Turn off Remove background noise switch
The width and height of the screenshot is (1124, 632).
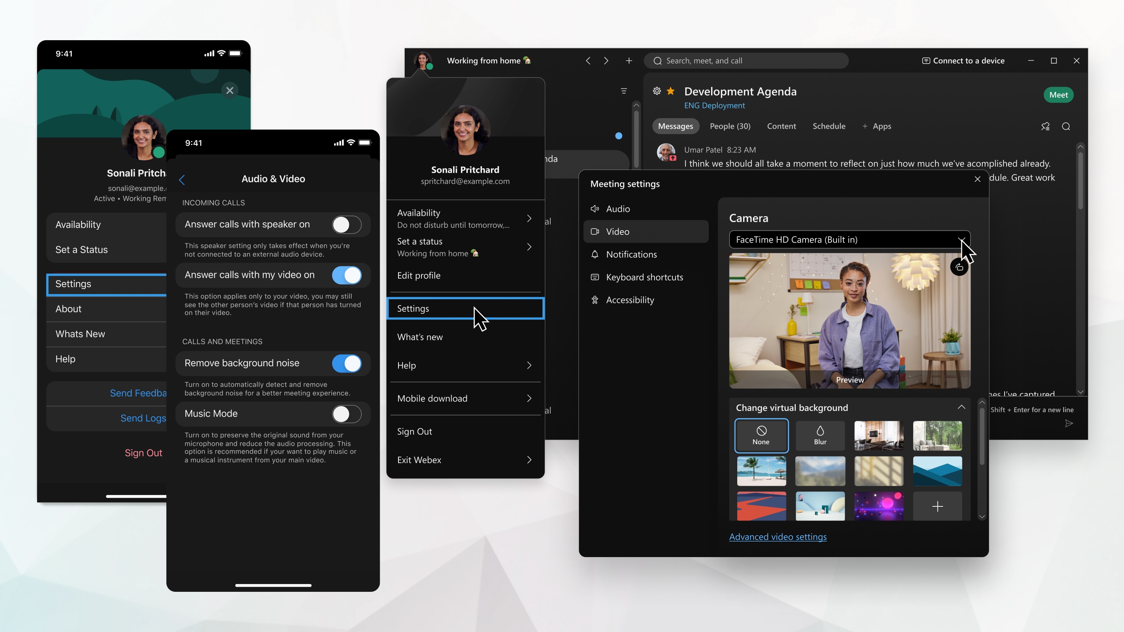click(x=347, y=363)
